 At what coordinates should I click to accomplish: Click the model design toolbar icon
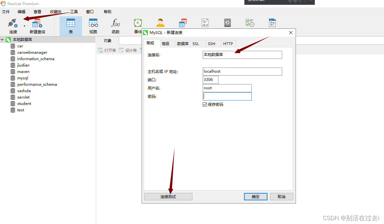click(272, 23)
